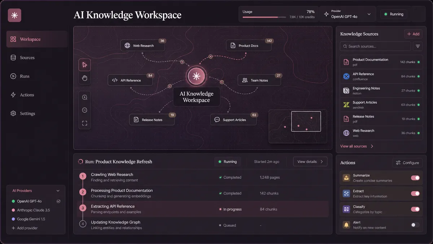Select OpenAI GPT-4o provider in sidebar

pyautogui.click(x=36, y=201)
